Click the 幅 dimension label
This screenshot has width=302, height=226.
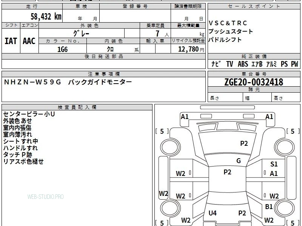(x=247, y=98)
